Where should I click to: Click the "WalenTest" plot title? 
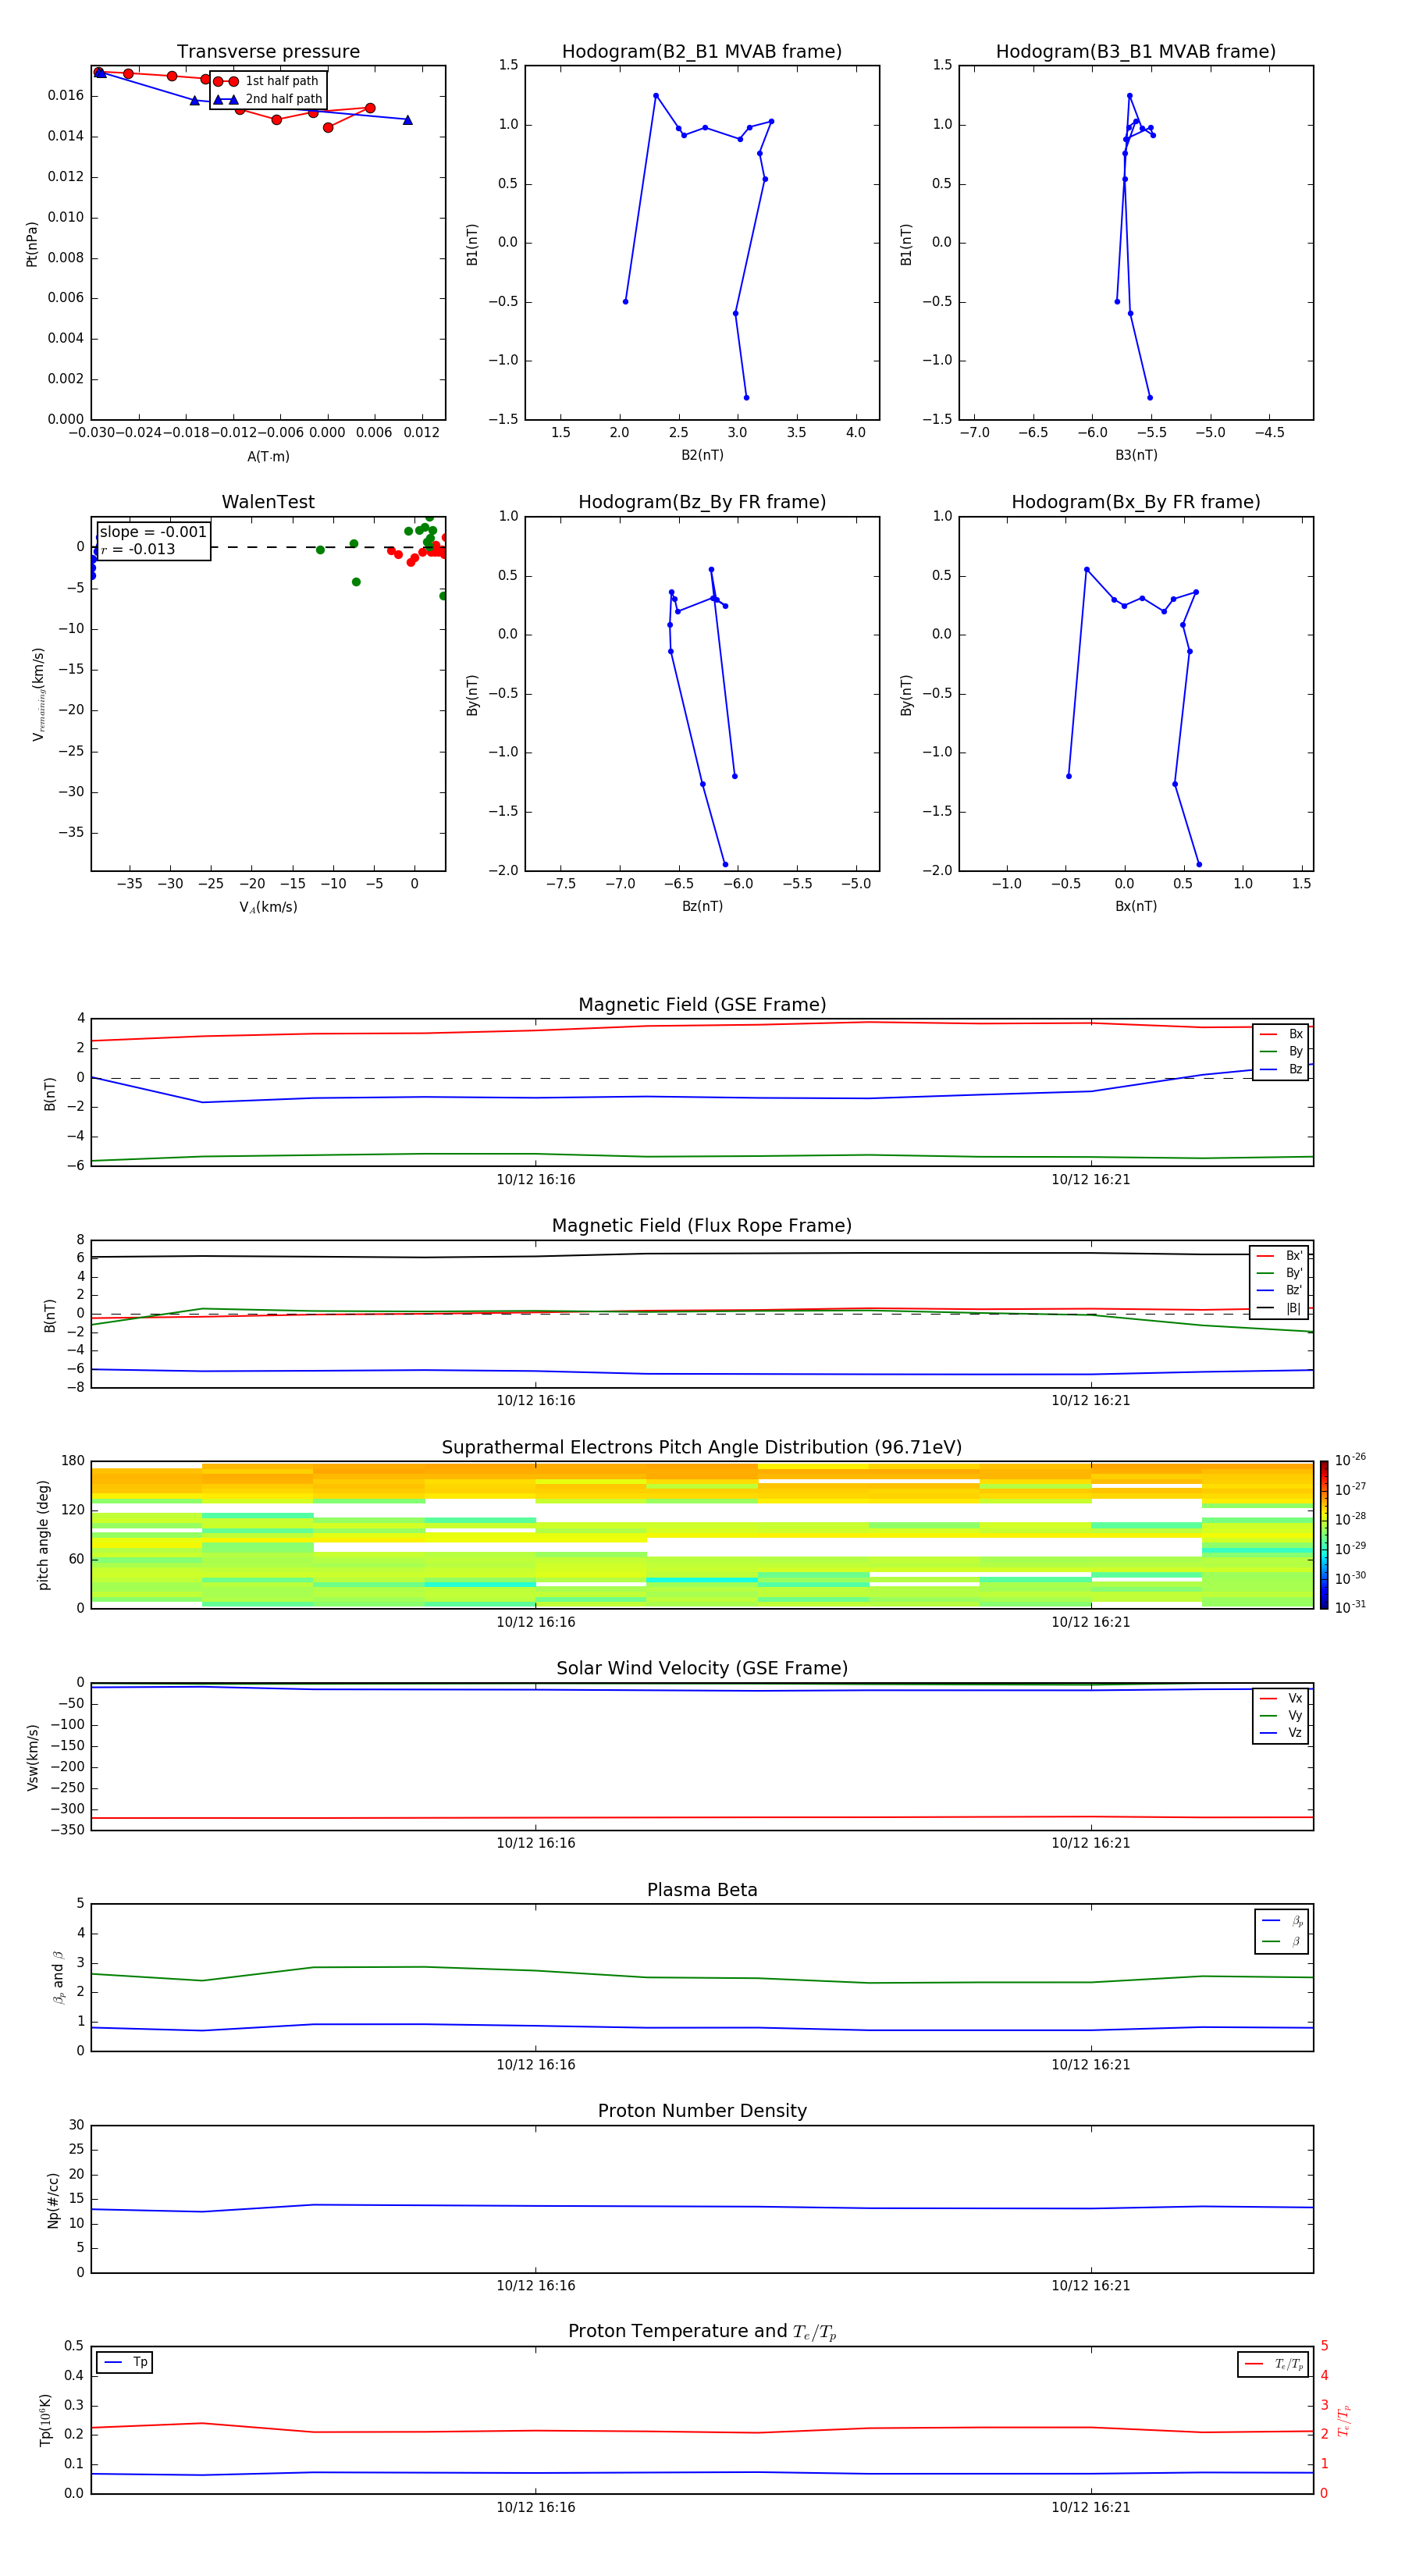click(x=268, y=502)
